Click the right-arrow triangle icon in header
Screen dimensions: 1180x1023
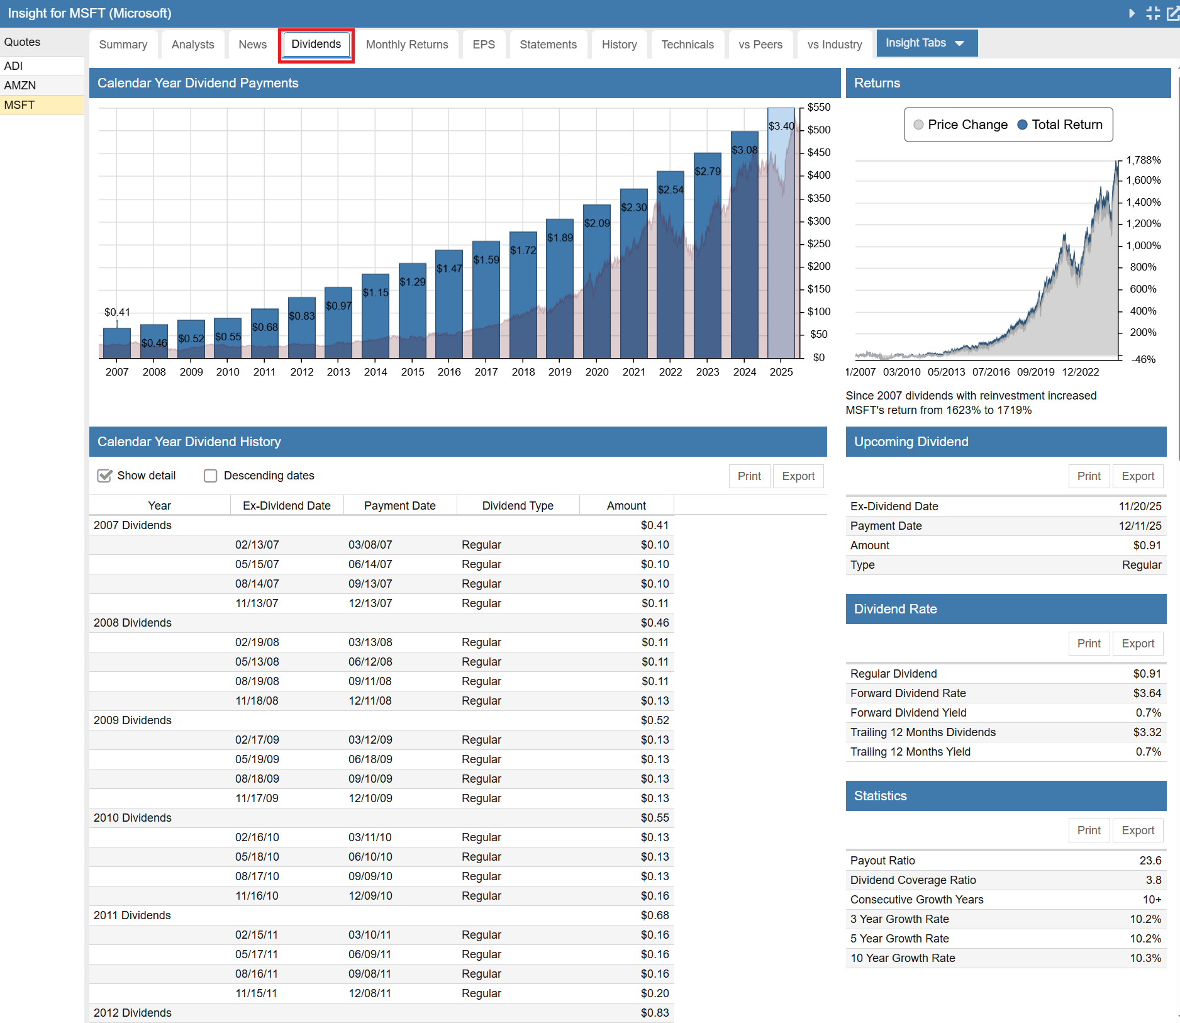coord(1132,13)
